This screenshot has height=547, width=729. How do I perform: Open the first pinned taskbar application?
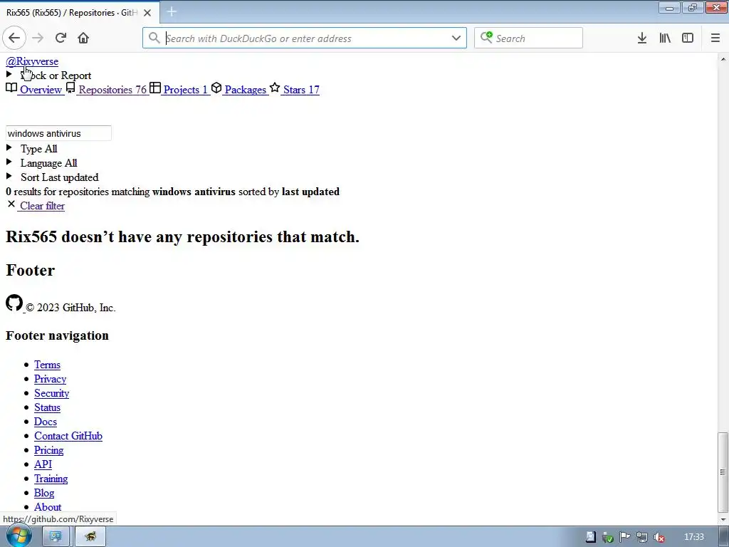56,537
